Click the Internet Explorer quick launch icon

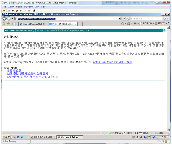pos(22,137)
